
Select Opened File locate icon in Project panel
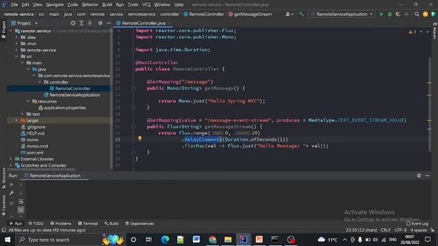73,23
